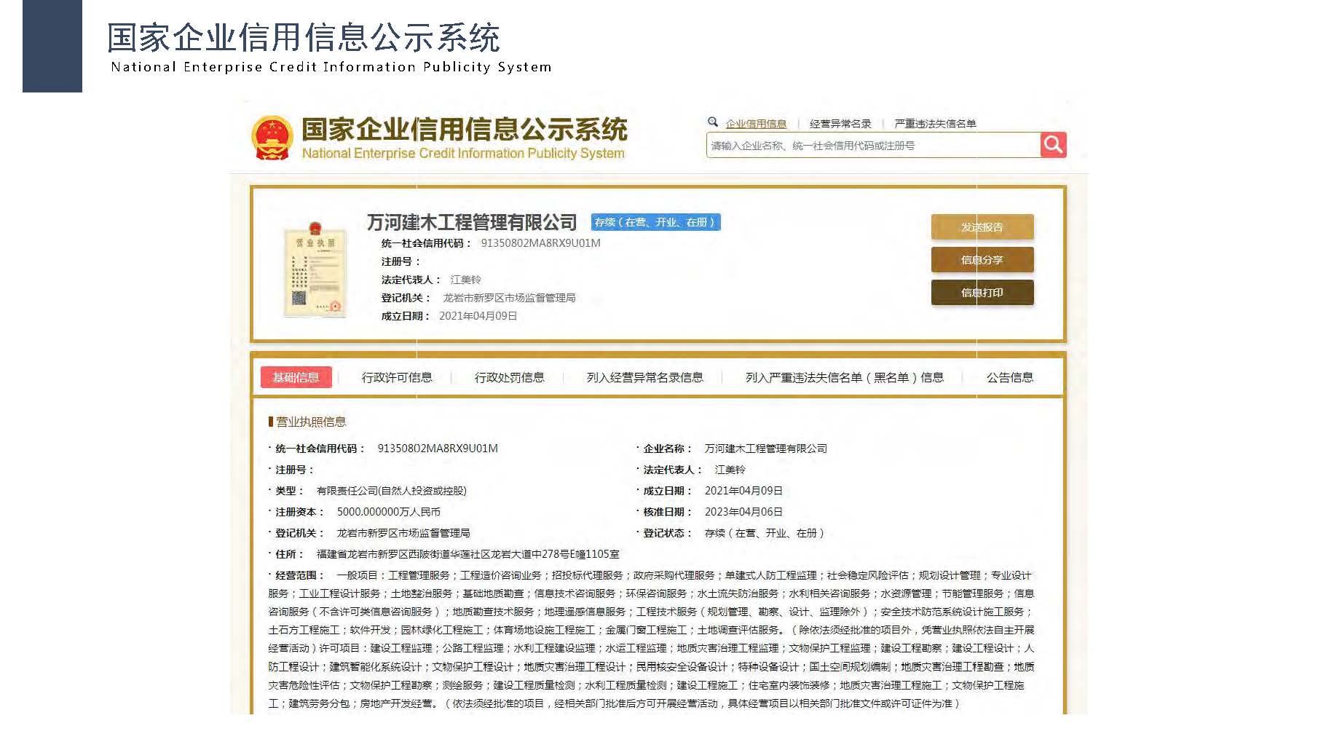The width and height of the screenshot is (1318, 742).
Task: Click company title 万河建木工程管理有限公司
Action: [x=472, y=222]
